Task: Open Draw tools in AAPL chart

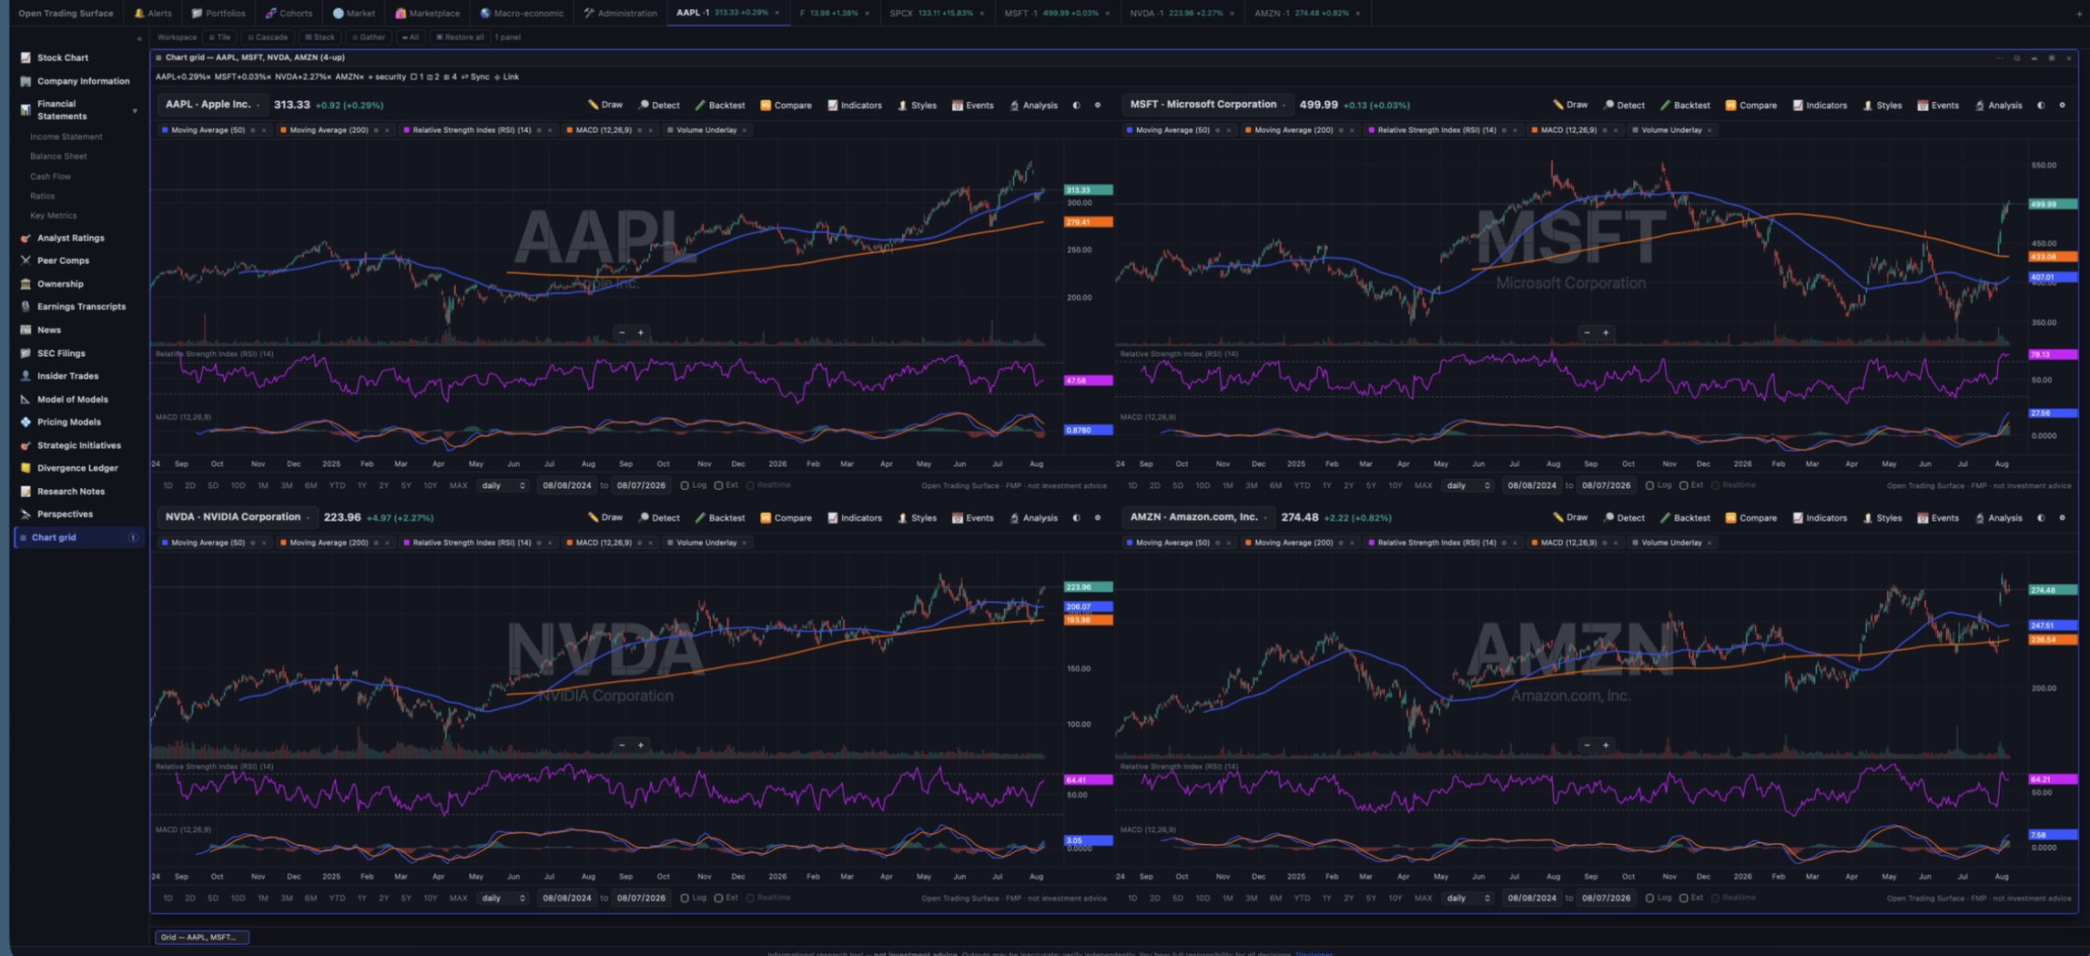Action: tap(605, 105)
